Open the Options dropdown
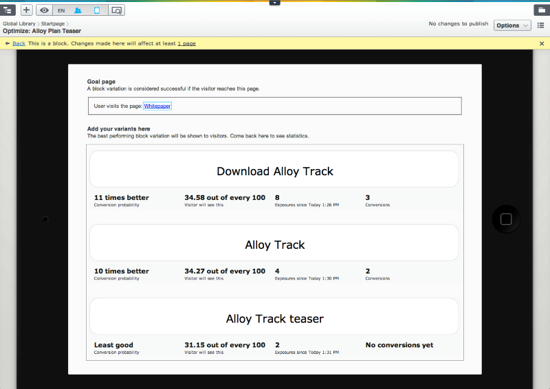This screenshot has height=389, width=550. pos(512,25)
